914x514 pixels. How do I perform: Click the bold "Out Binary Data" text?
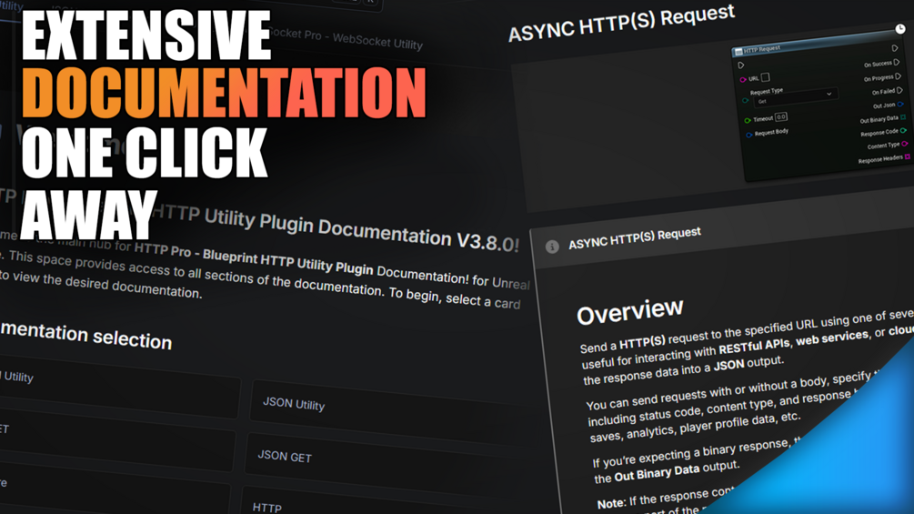657,473
